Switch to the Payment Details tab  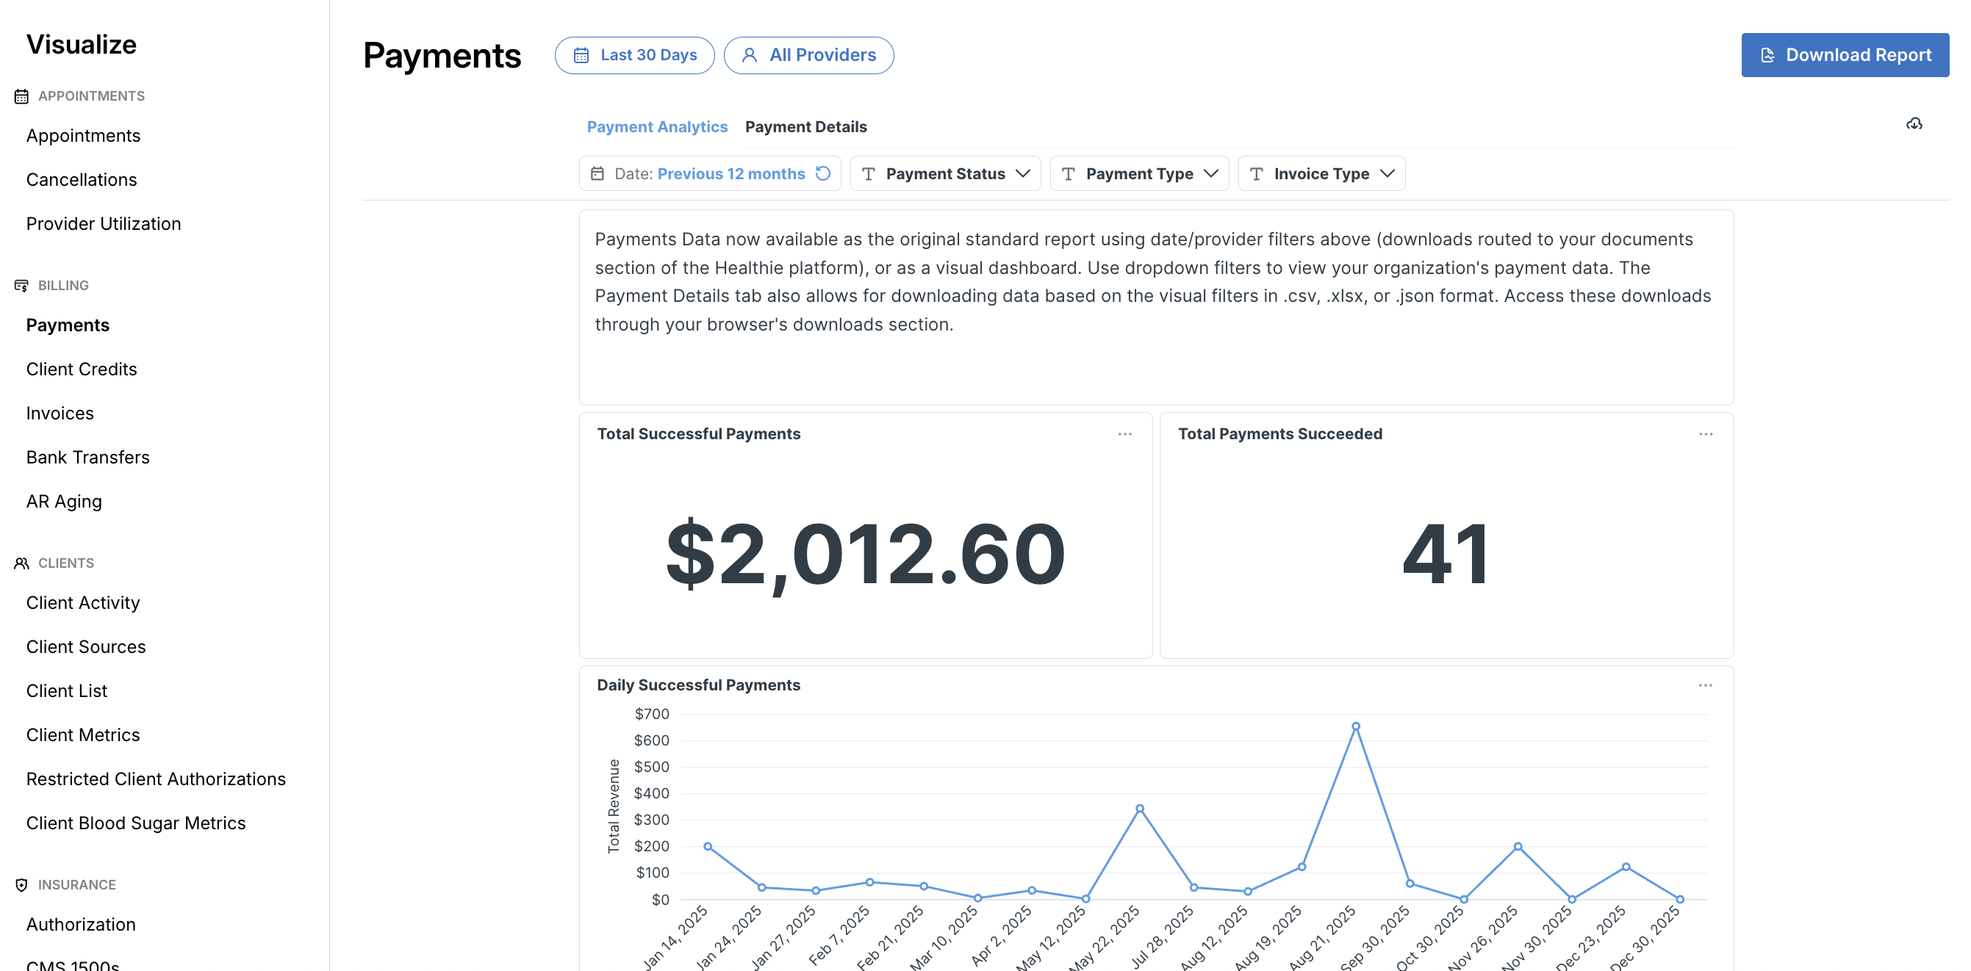pyautogui.click(x=805, y=127)
